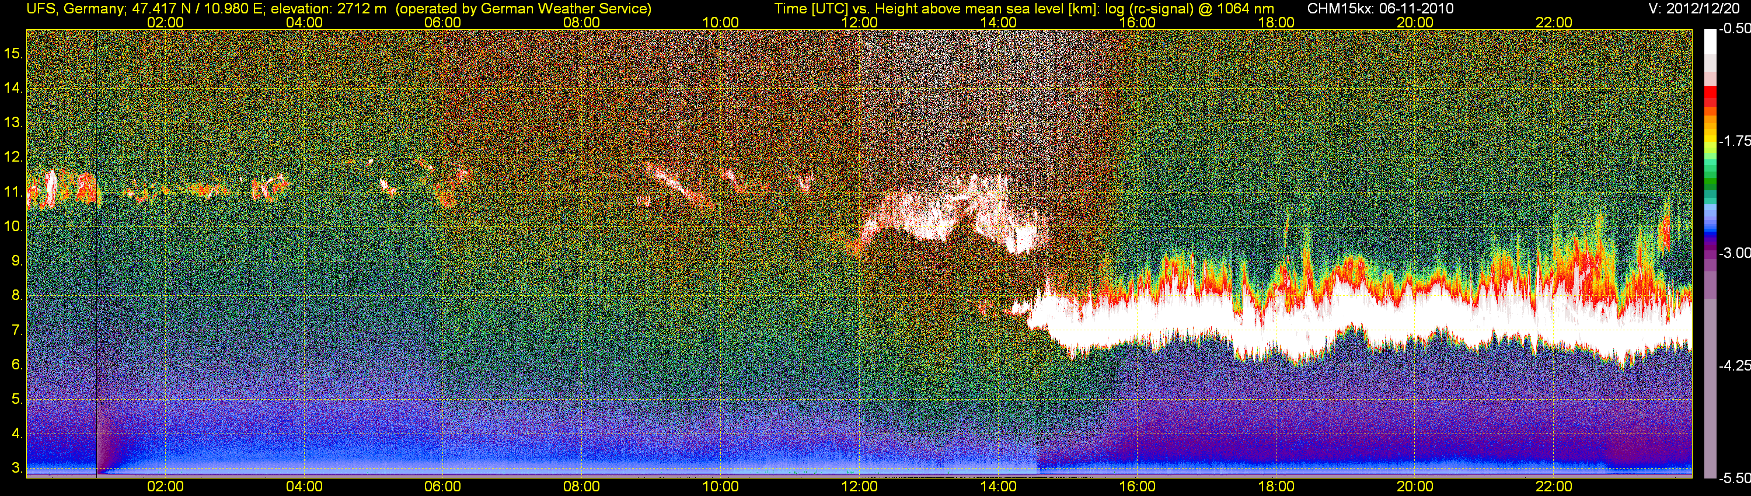Click the height axis label '10.'
1751x496 pixels.
(x=13, y=226)
